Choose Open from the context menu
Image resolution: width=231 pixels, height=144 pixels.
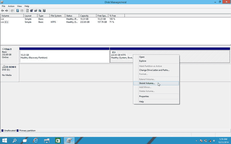(156, 57)
